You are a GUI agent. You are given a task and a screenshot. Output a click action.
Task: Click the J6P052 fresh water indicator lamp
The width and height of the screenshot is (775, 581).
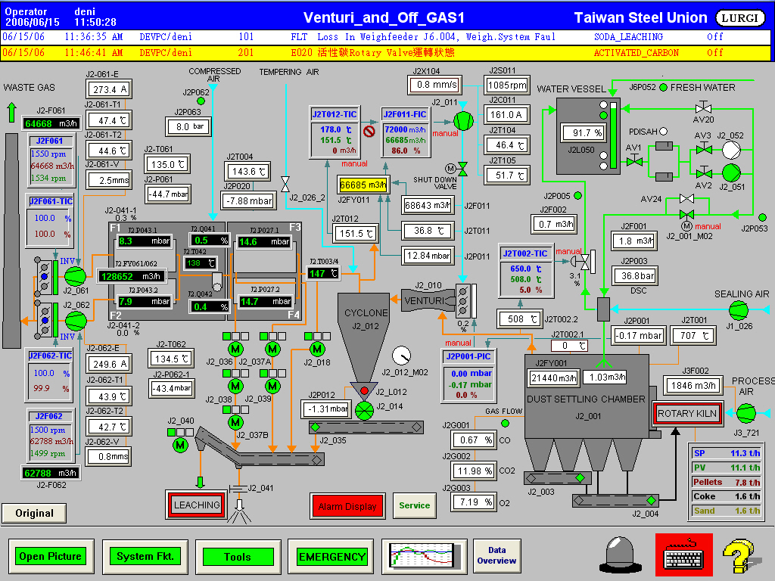coord(663,88)
